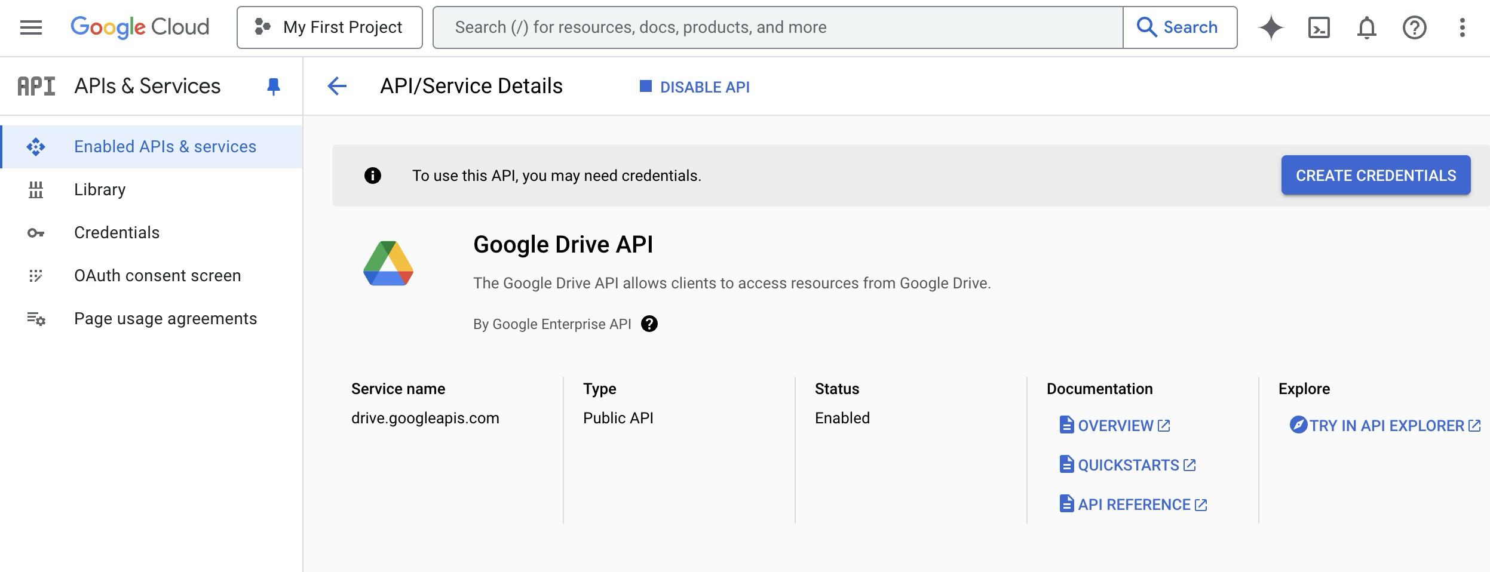Select Enabled APIs & services menu item
Image resolution: width=1490 pixels, height=572 pixels.
click(x=151, y=147)
